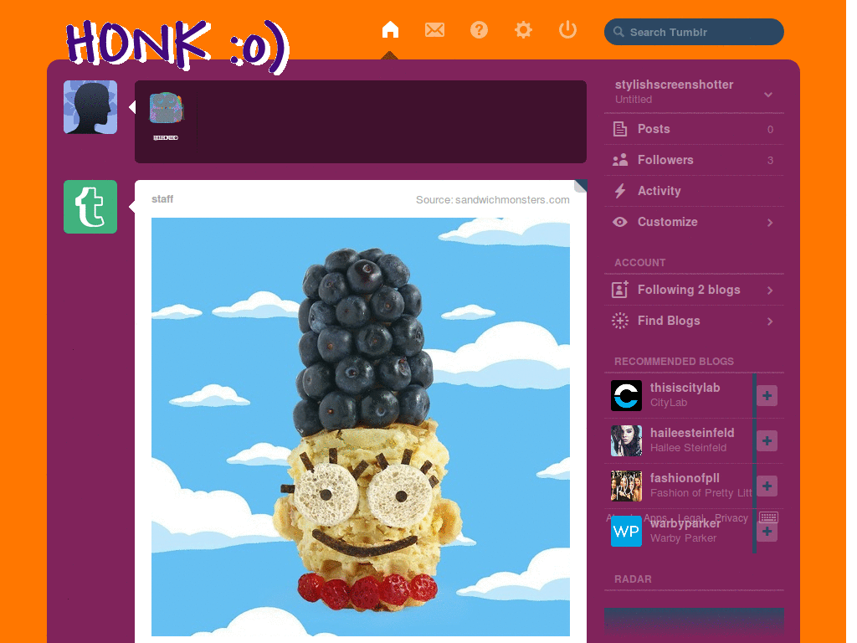Open the thisiscitylab CityLab logo avatar

[x=626, y=395]
